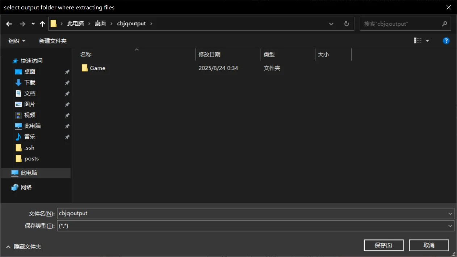
Task: Collapse folders with 隐藏文件夹
Action: coord(24,247)
